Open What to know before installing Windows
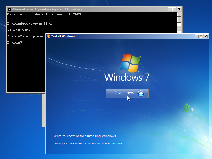Screen dimensions: 212x159 click(85, 136)
